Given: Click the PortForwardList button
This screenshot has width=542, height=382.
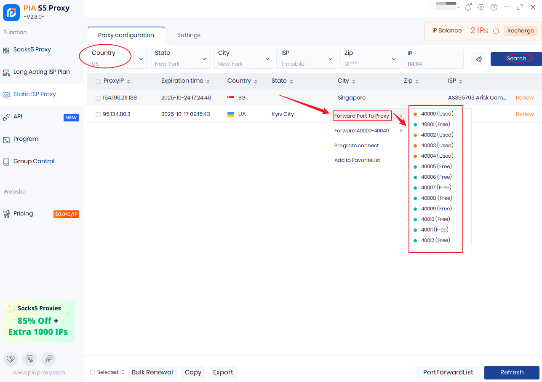Looking at the screenshot, I should pyautogui.click(x=448, y=372).
